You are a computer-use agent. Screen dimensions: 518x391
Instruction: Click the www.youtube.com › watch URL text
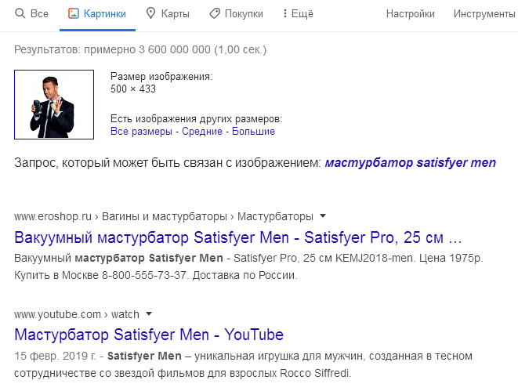click(77, 314)
